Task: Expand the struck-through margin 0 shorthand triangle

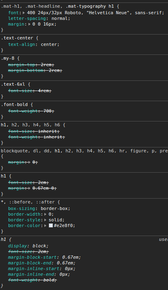Action: (29, 162)
